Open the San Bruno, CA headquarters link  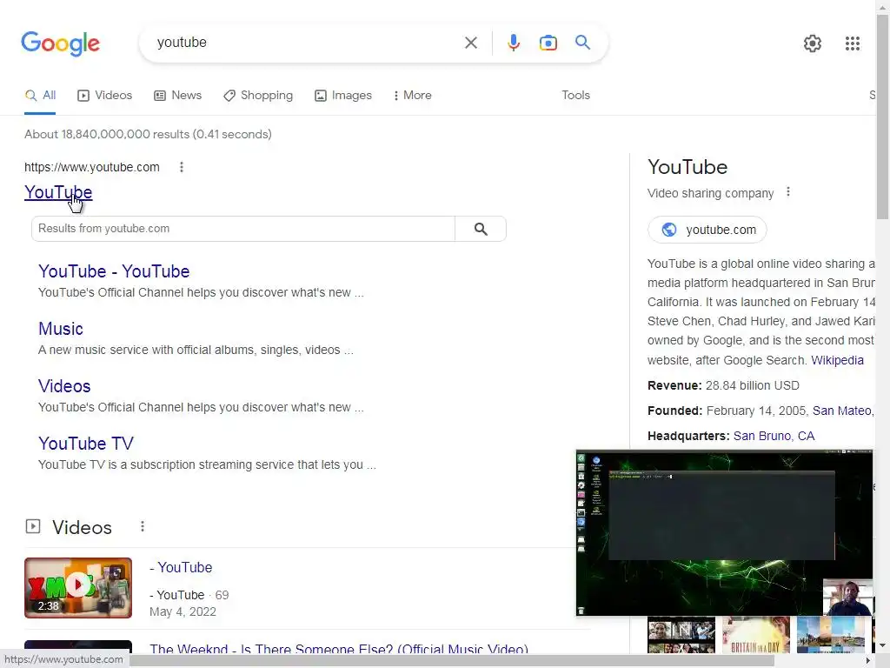click(x=774, y=436)
